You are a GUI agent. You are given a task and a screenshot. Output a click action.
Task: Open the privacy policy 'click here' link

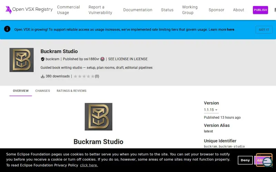click(89, 165)
